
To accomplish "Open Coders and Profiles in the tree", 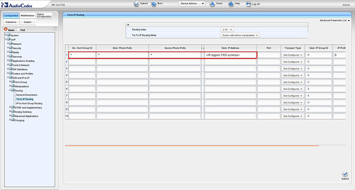I will tap(23, 74).
